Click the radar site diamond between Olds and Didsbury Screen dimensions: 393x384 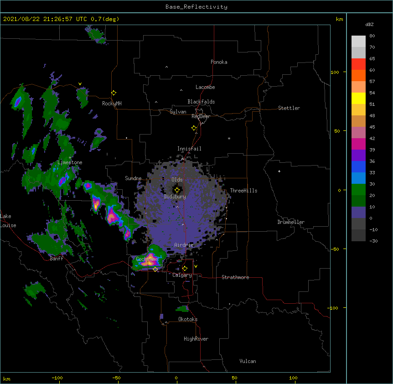point(177,190)
